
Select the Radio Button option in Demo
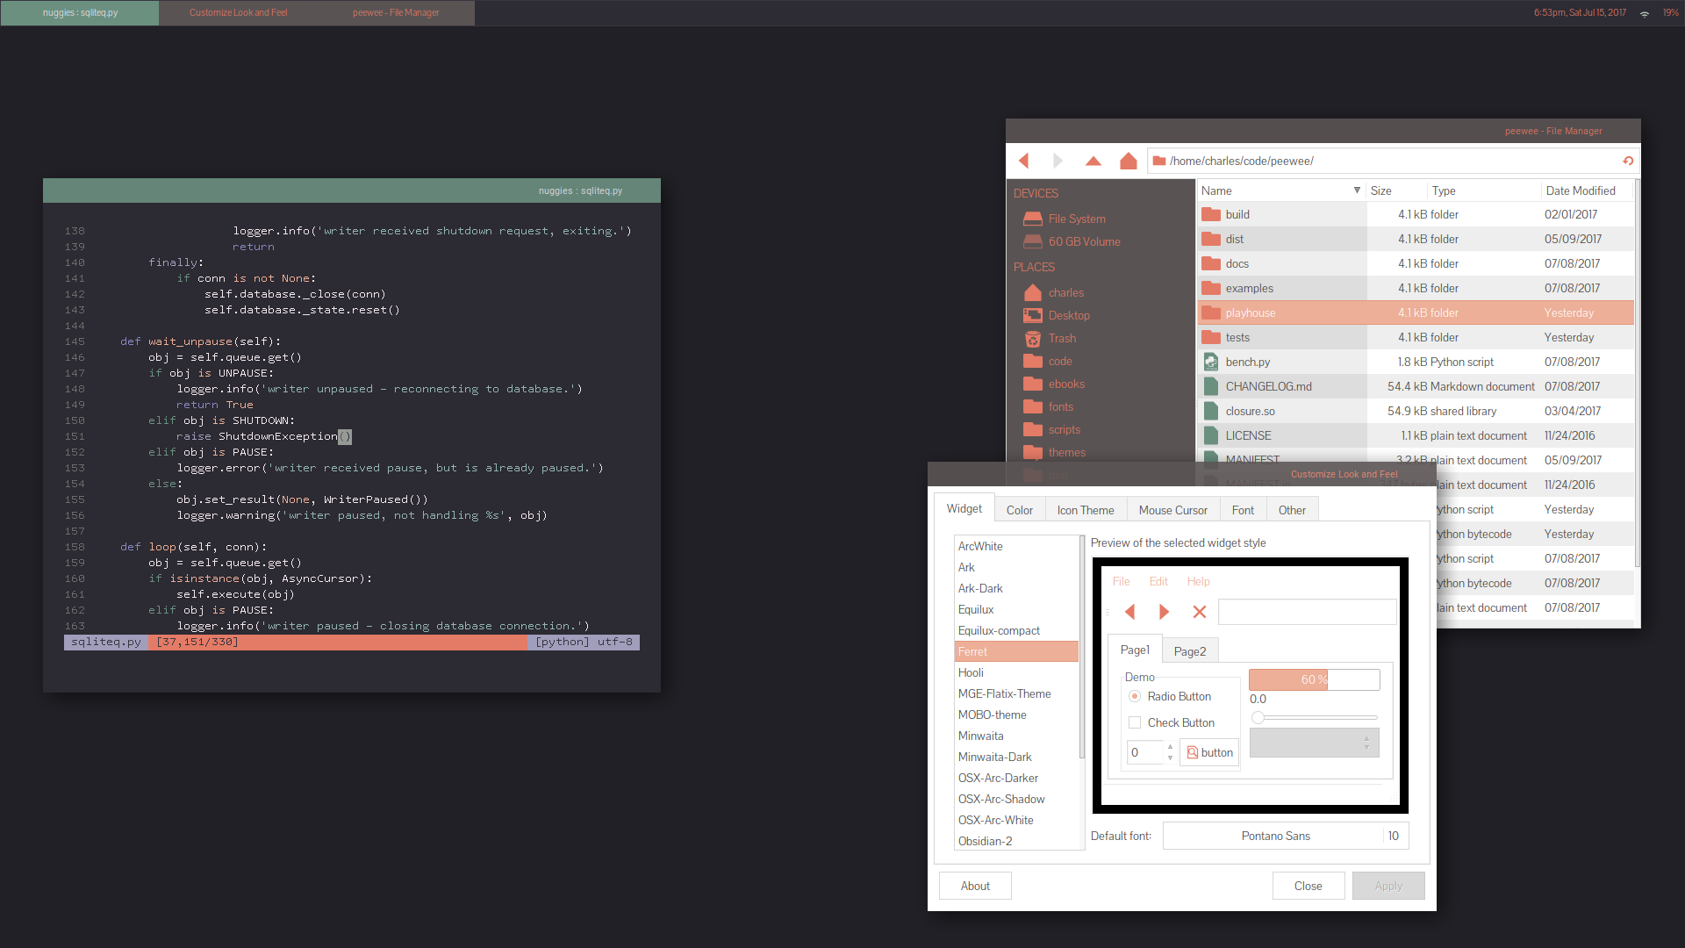[1135, 696]
